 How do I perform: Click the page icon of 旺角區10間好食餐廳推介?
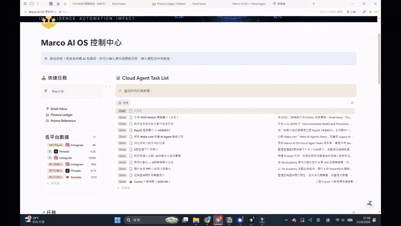coord(131,175)
